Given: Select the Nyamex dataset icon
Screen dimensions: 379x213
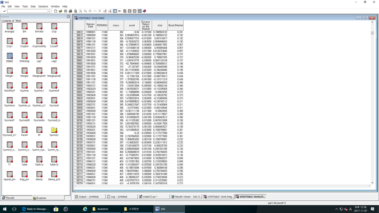Looking at the screenshot, I should click(x=24, y=86).
